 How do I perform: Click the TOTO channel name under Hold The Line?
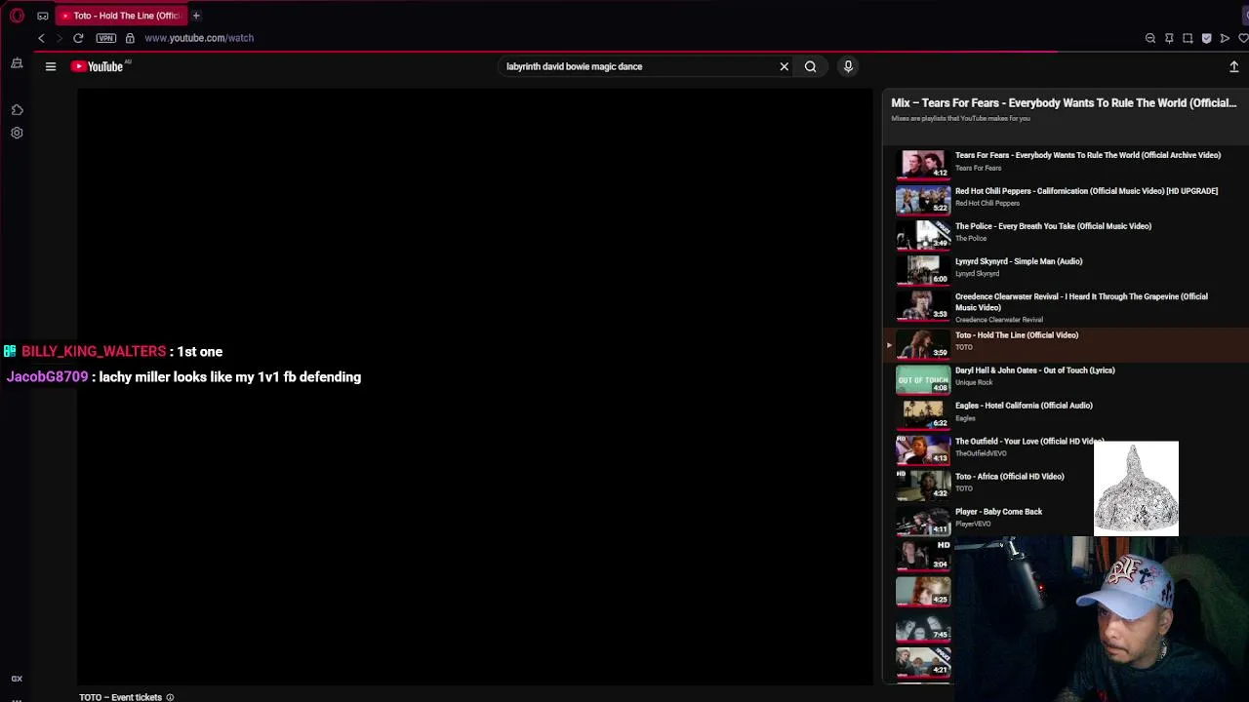coord(964,347)
